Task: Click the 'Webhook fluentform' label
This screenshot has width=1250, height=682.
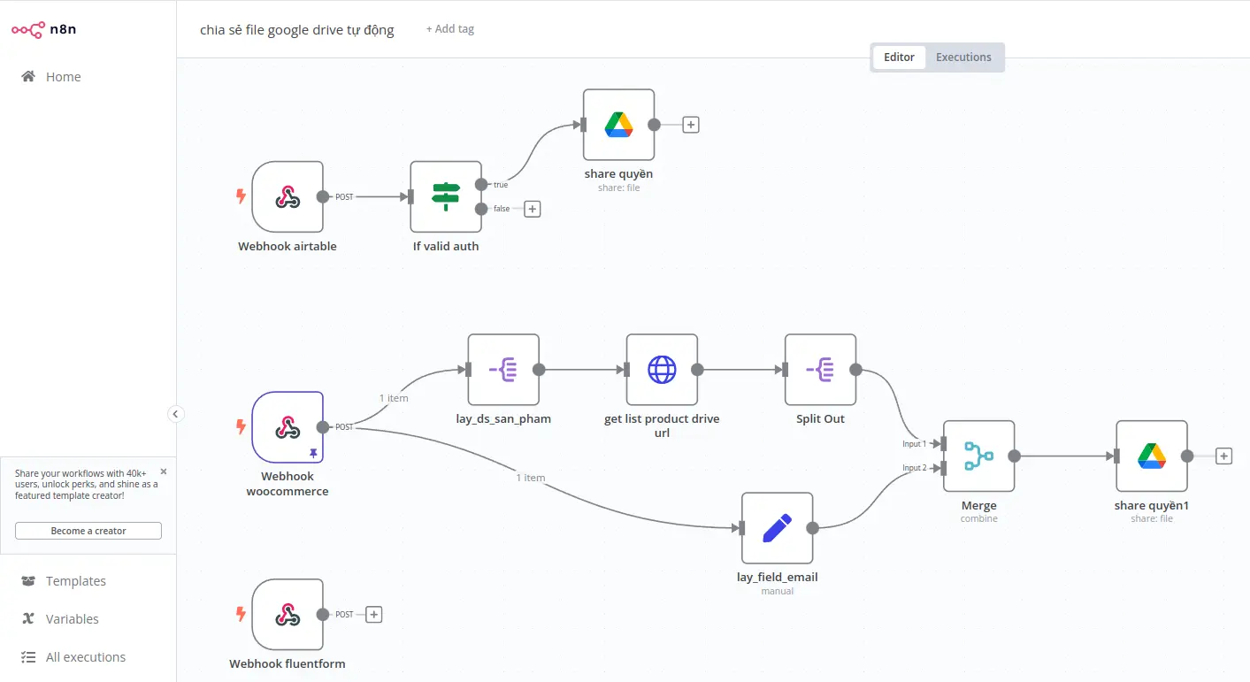Action: (x=288, y=664)
